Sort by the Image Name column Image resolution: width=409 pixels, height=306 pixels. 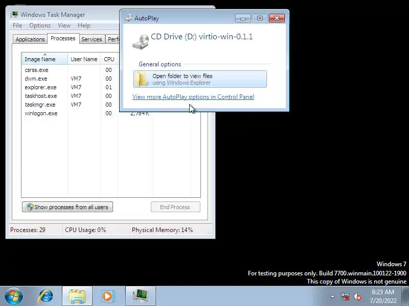click(44, 59)
